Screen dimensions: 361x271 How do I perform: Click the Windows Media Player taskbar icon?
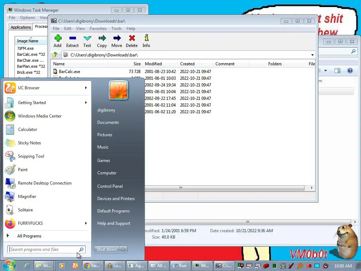62,266
